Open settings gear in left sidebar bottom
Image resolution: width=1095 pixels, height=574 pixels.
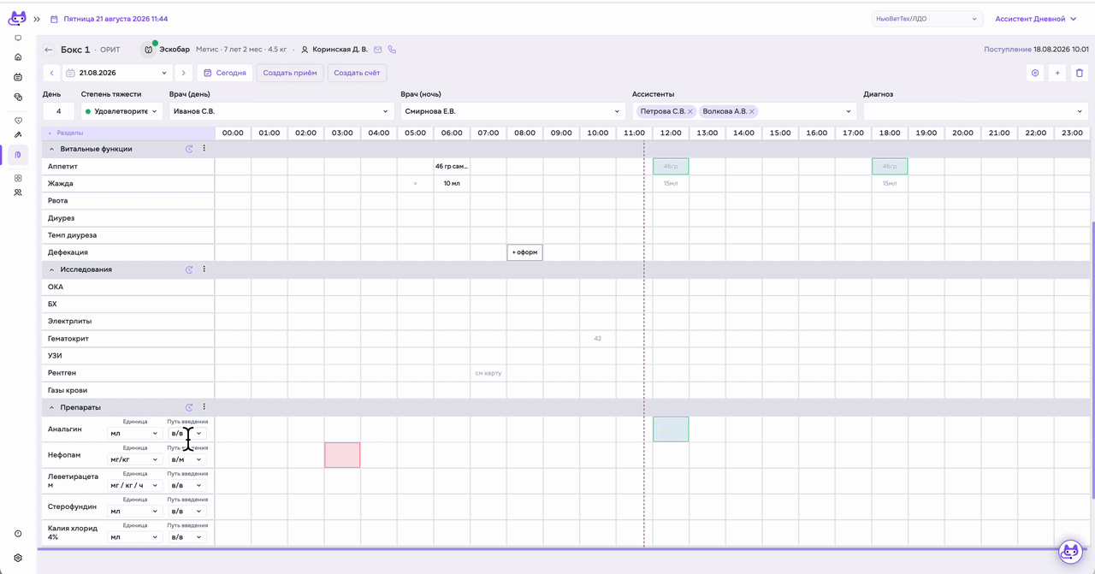[18, 558]
